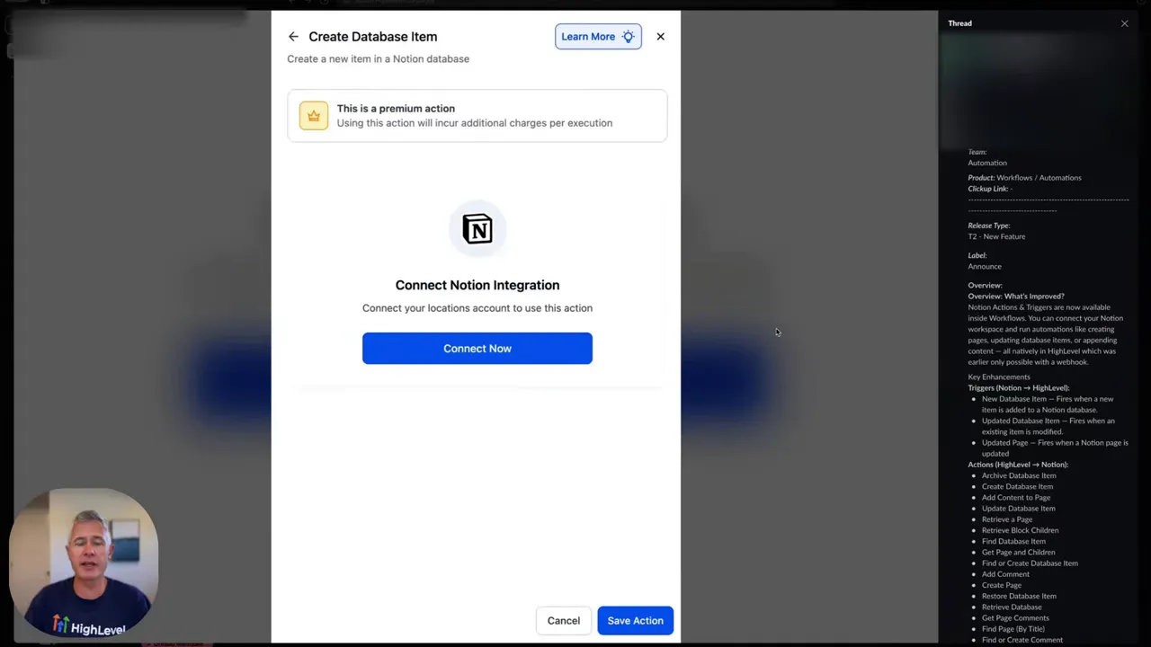Click the HighLevel logo on the webcam overlay
This screenshot has width=1151, height=647.
[84, 626]
